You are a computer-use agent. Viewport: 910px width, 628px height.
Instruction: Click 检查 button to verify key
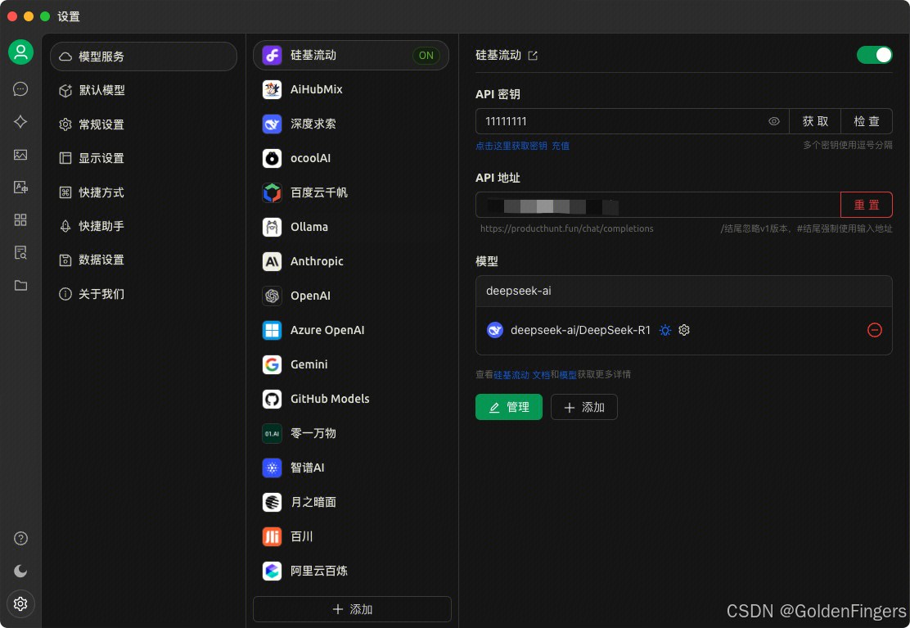pos(867,121)
